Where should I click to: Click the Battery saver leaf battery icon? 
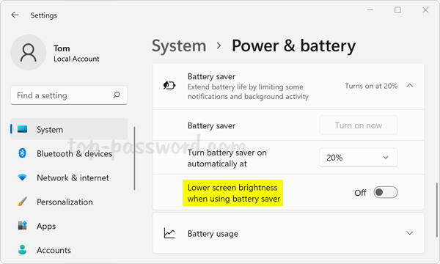pyautogui.click(x=169, y=85)
